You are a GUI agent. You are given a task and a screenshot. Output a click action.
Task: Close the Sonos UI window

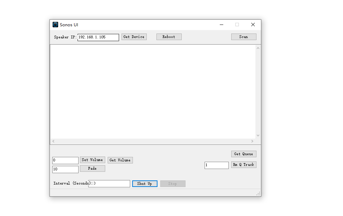[253, 25]
